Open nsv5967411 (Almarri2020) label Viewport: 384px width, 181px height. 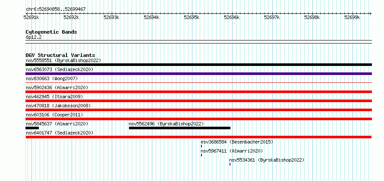232,151
